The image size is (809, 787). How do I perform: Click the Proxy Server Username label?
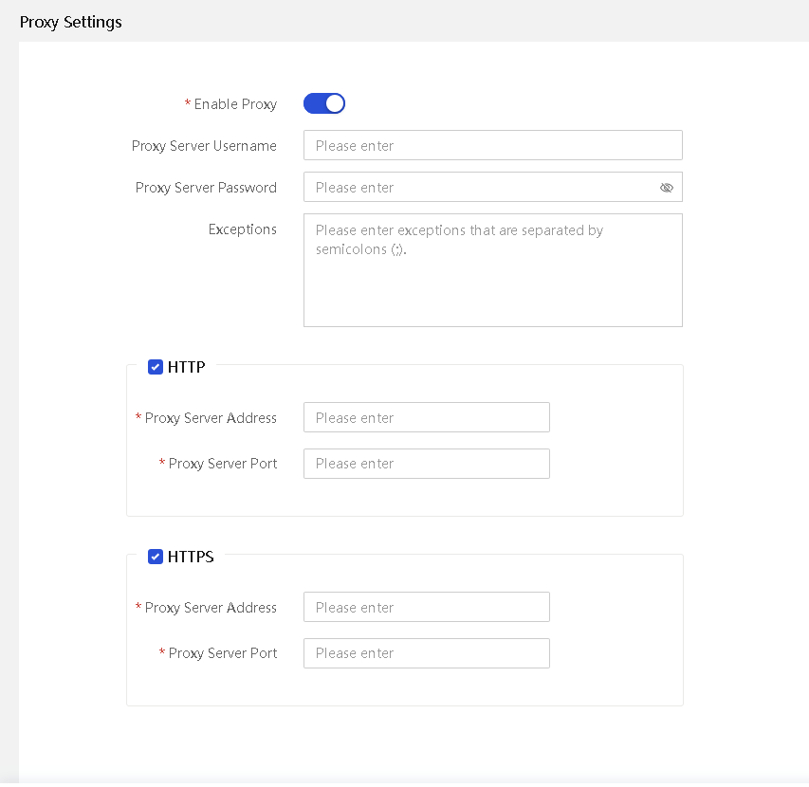click(204, 146)
